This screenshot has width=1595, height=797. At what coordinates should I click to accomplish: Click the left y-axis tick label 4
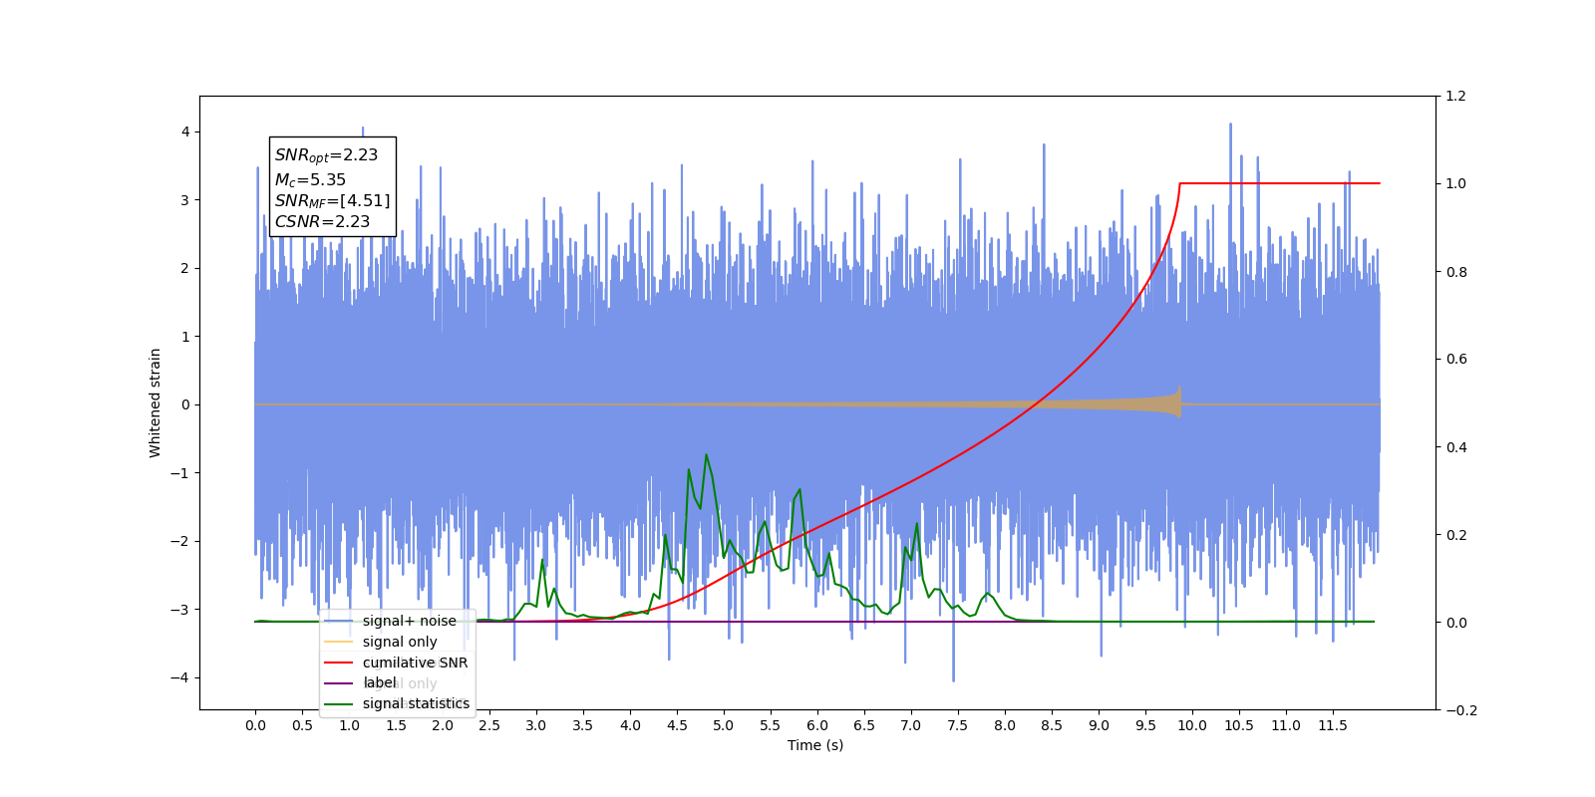pyautogui.click(x=184, y=132)
